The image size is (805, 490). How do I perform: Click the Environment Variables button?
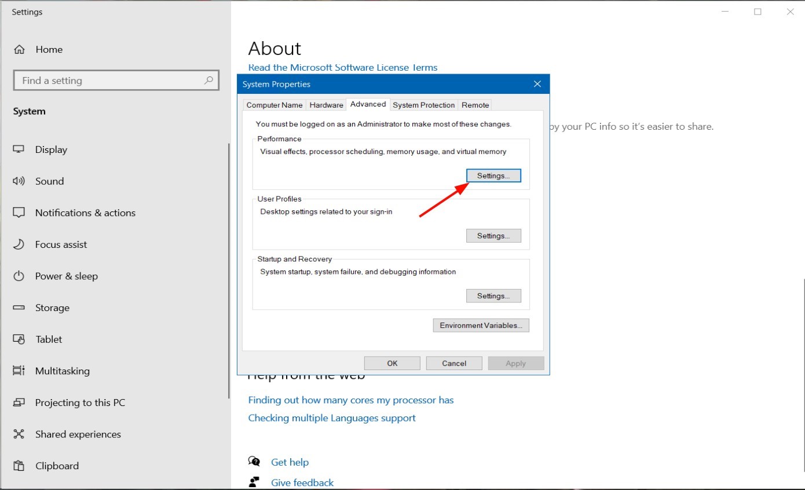pos(481,326)
